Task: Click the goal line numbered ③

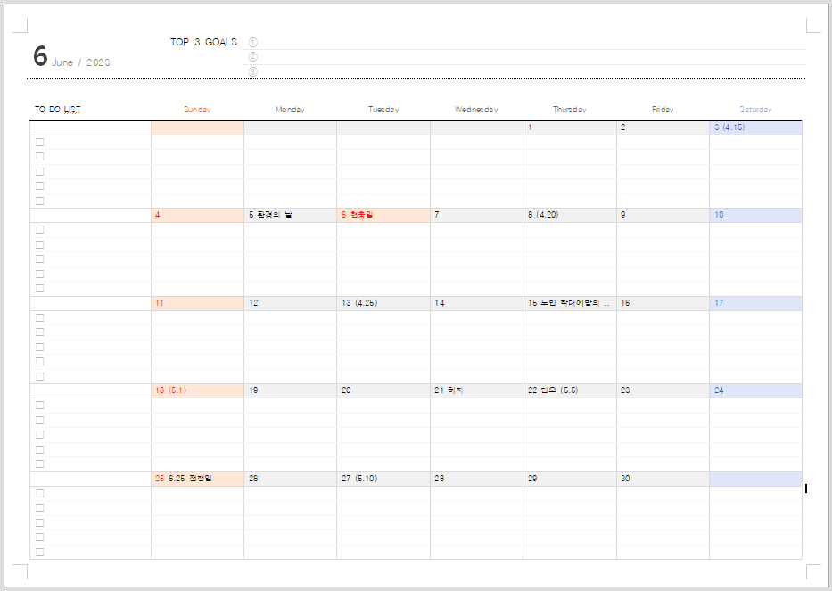Action: 524,71
